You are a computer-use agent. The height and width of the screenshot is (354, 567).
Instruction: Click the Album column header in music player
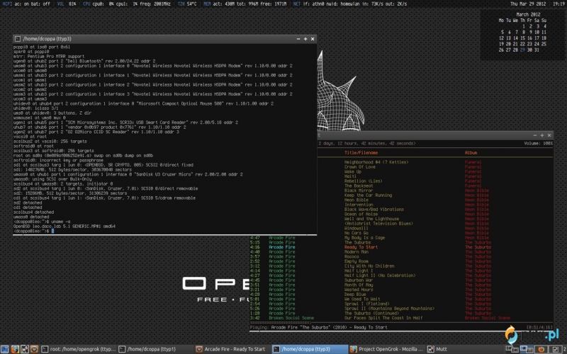pyautogui.click(x=471, y=153)
